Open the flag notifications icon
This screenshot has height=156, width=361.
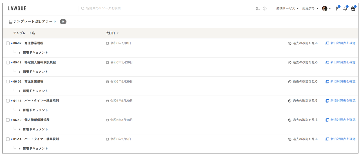click(337, 9)
